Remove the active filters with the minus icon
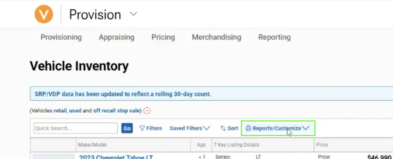Screen dimensions: 393x159 click(147, 111)
